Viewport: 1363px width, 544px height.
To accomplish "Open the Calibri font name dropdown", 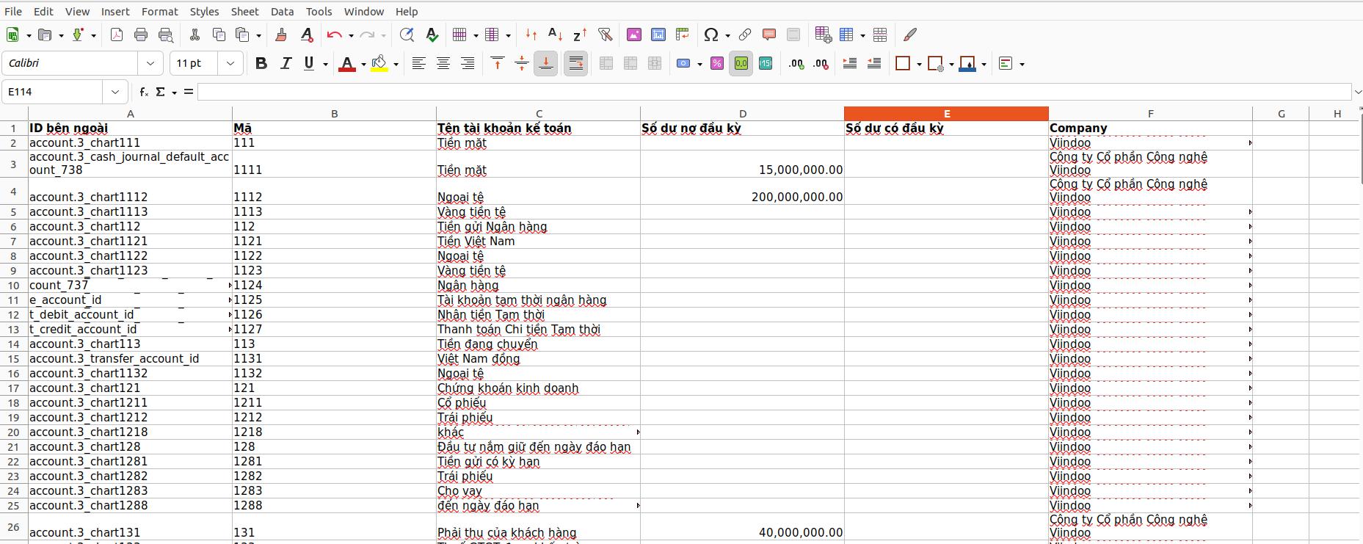I will click(150, 63).
